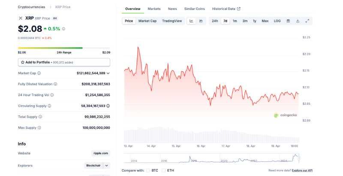Screen dimensions: 343x176
Task: Select 1y time range
Action: click(x=255, y=21)
